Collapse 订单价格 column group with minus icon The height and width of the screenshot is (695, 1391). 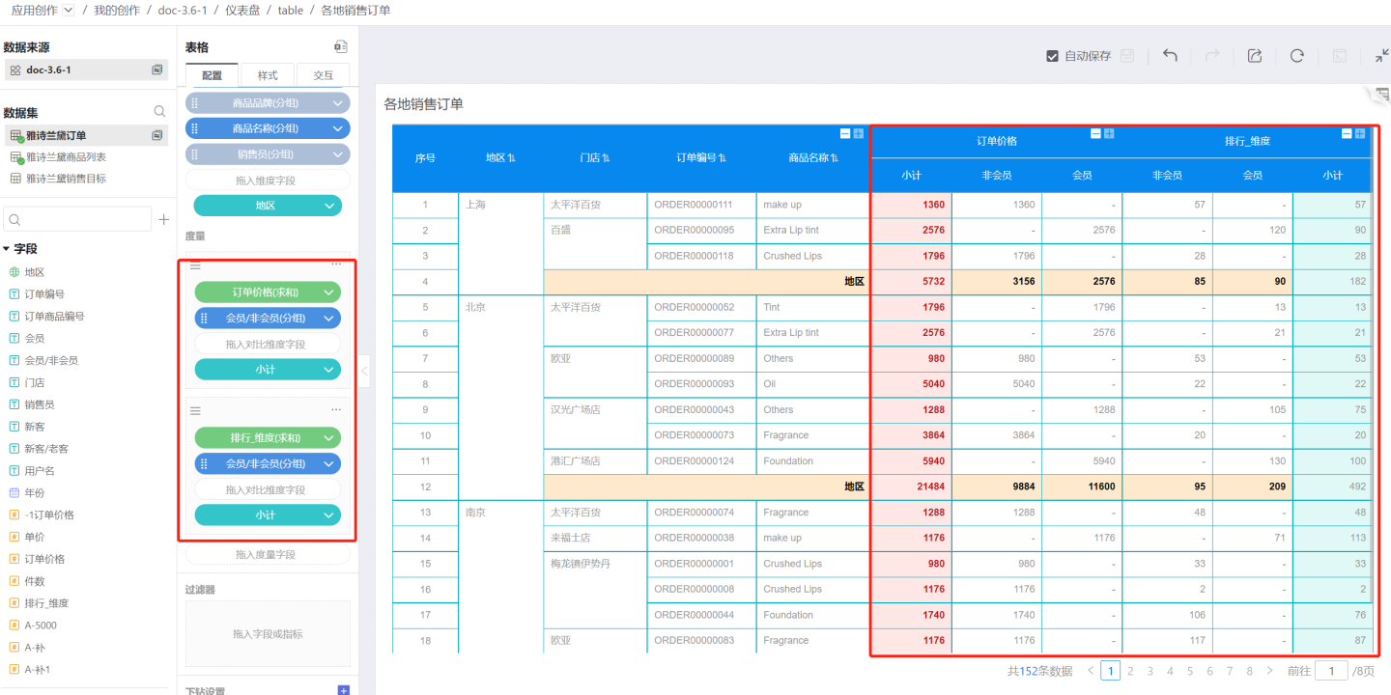(x=1095, y=134)
